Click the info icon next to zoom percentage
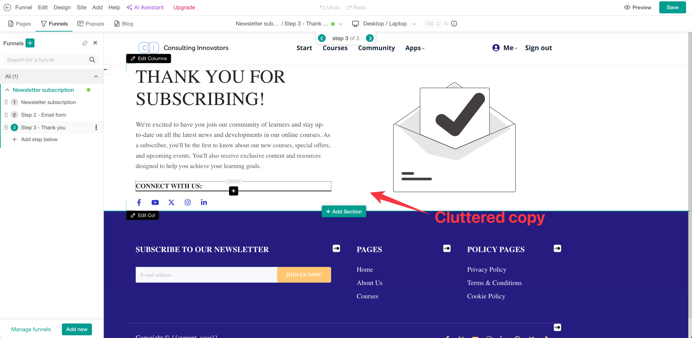The height and width of the screenshot is (338, 692). 454,24
